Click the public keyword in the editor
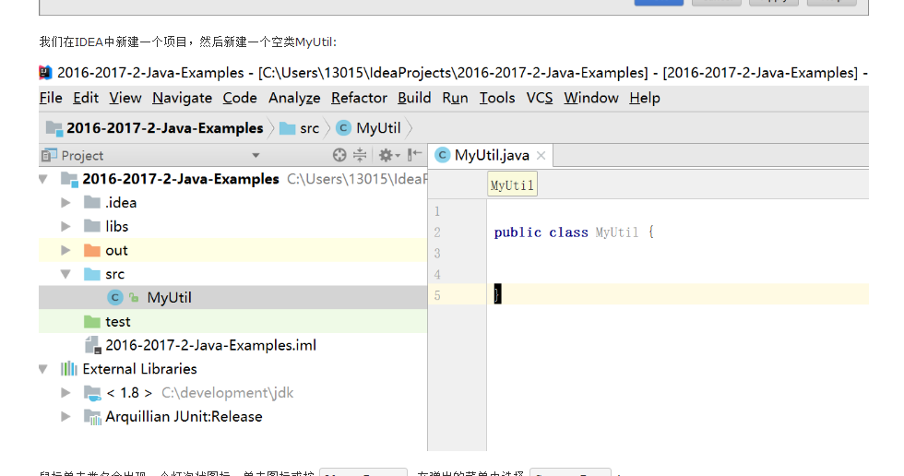Viewport: 904px width, 476px height. tap(517, 232)
